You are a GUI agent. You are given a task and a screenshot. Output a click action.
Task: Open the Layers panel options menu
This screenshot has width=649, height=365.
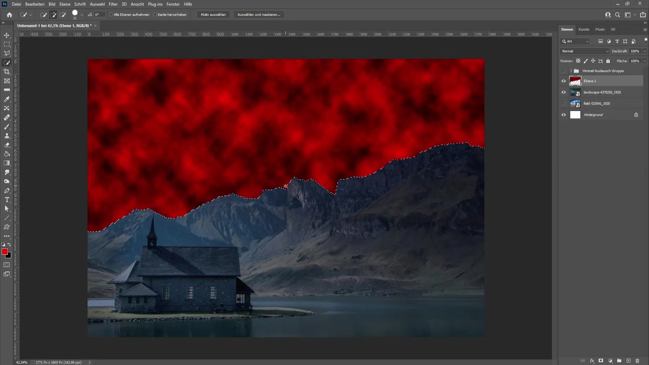click(x=645, y=30)
